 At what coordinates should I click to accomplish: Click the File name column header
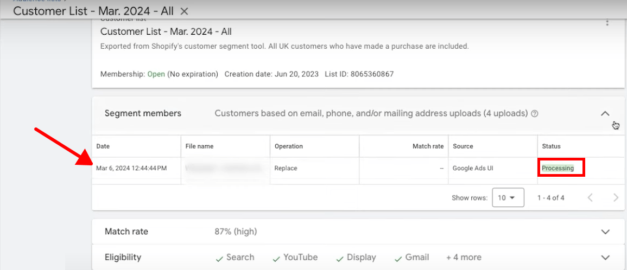point(199,146)
